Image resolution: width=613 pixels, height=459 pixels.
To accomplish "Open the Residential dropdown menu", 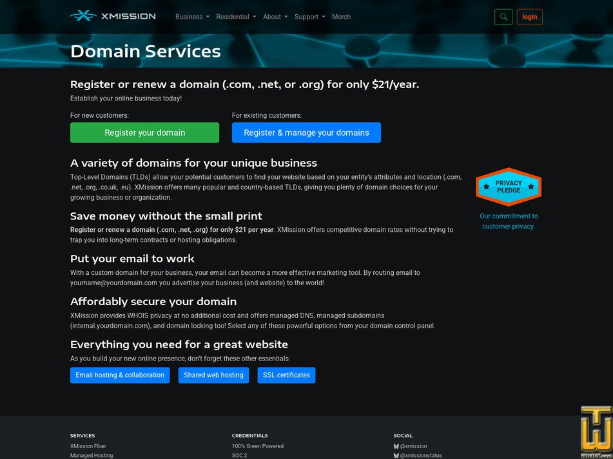I will [x=235, y=17].
